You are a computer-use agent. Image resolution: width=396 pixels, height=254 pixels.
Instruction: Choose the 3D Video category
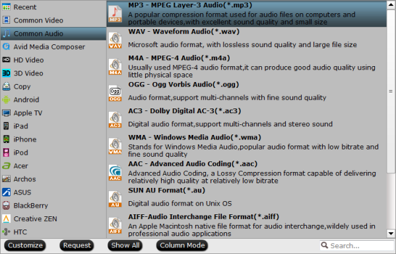(x=53, y=73)
